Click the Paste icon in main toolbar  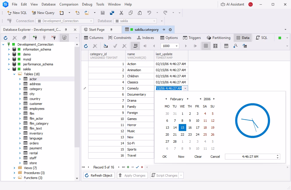pos(140,13)
